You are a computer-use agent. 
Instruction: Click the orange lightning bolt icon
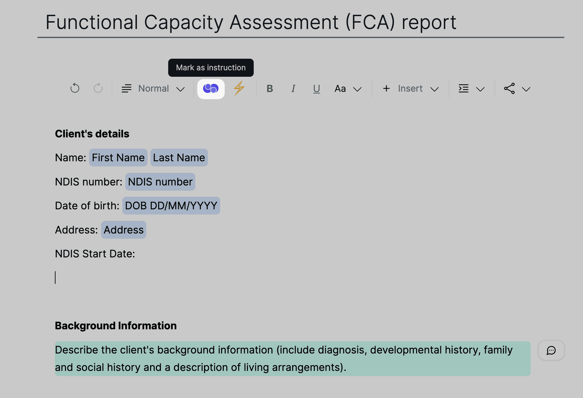click(x=239, y=88)
